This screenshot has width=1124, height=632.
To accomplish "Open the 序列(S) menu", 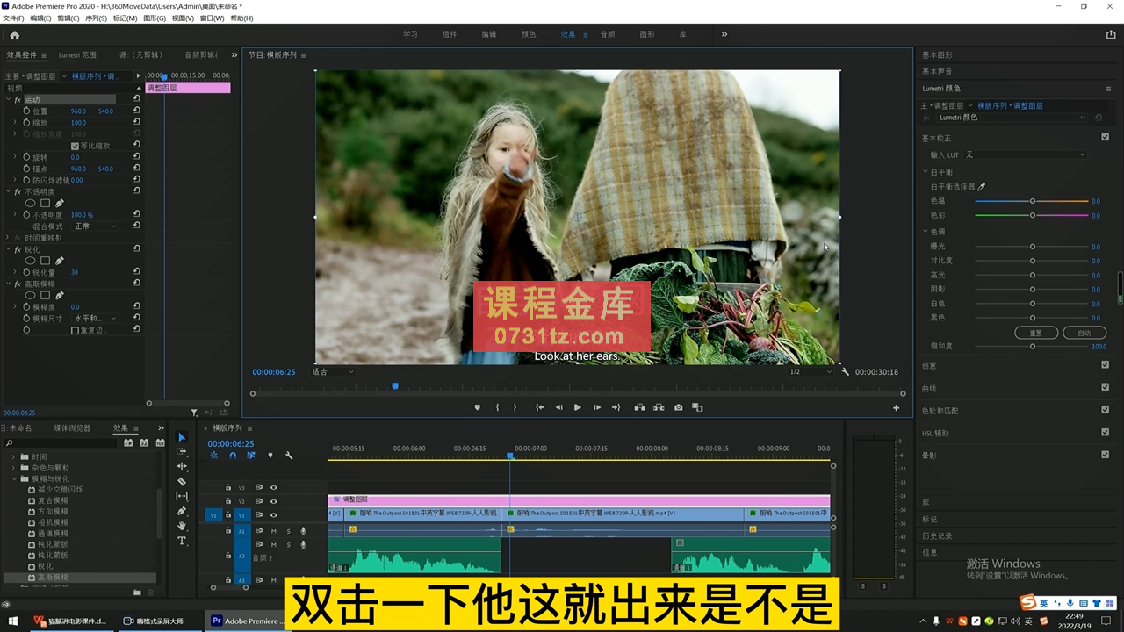I will click(x=96, y=18).
